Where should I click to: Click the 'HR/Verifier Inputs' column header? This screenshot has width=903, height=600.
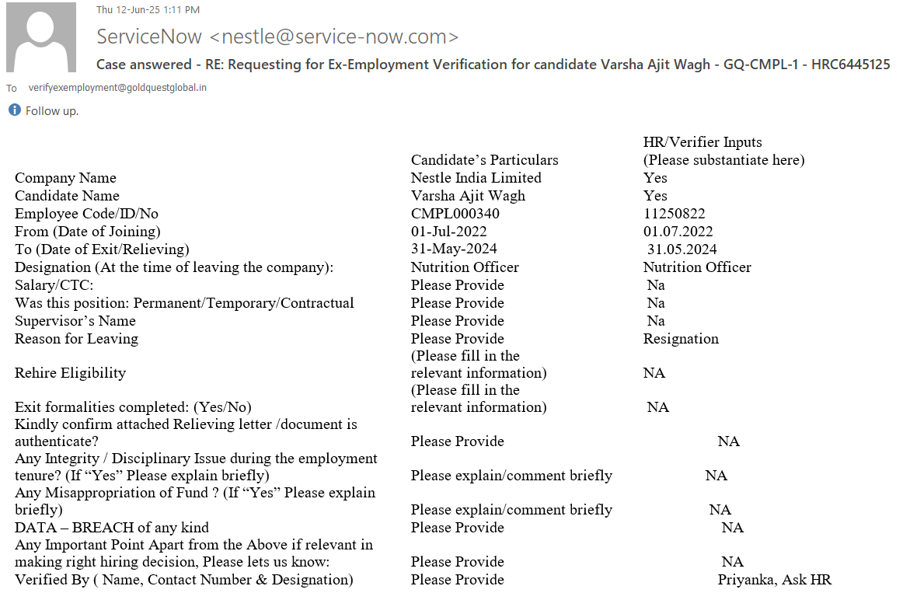click(x=703, y=142)
